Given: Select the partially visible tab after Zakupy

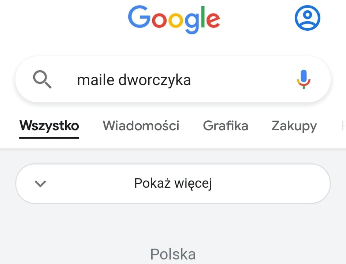Looking at the screenshot, I should point(343,126).
